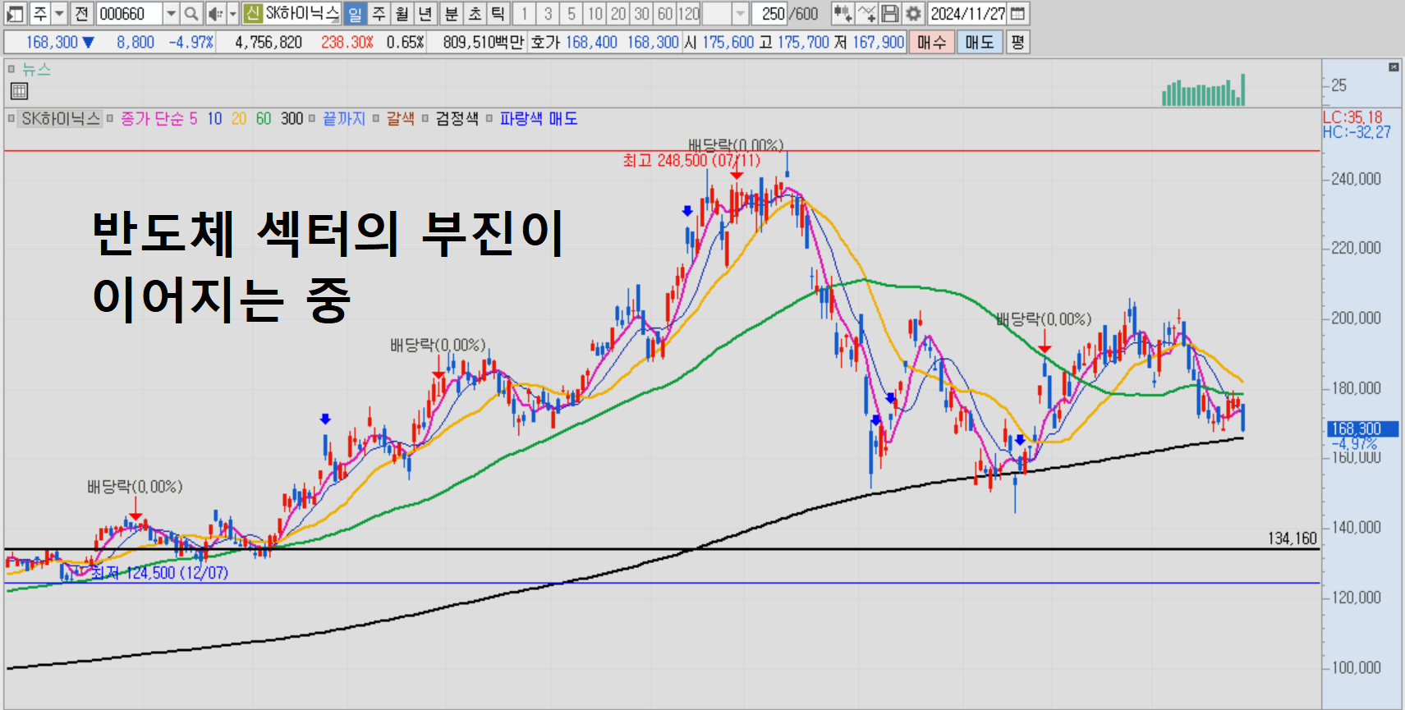Click the blue 10 moving average label
This screenshot has width=1405, height=710.
tap(214, 118)
